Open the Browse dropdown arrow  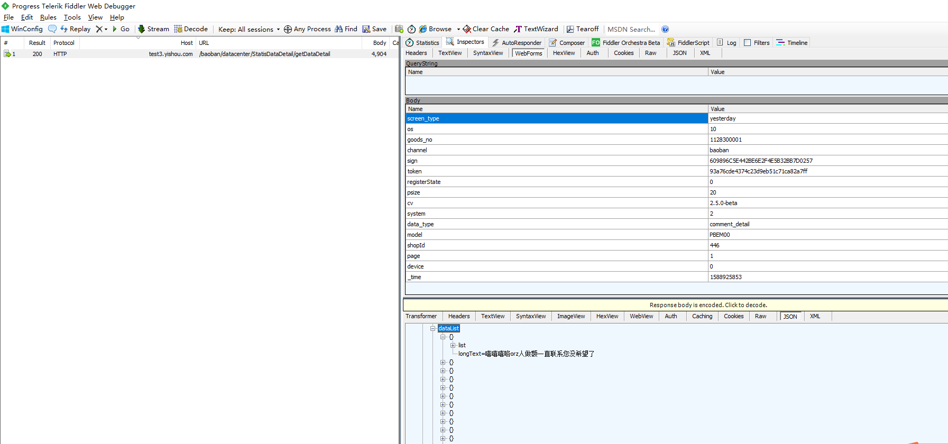[458, 30]
